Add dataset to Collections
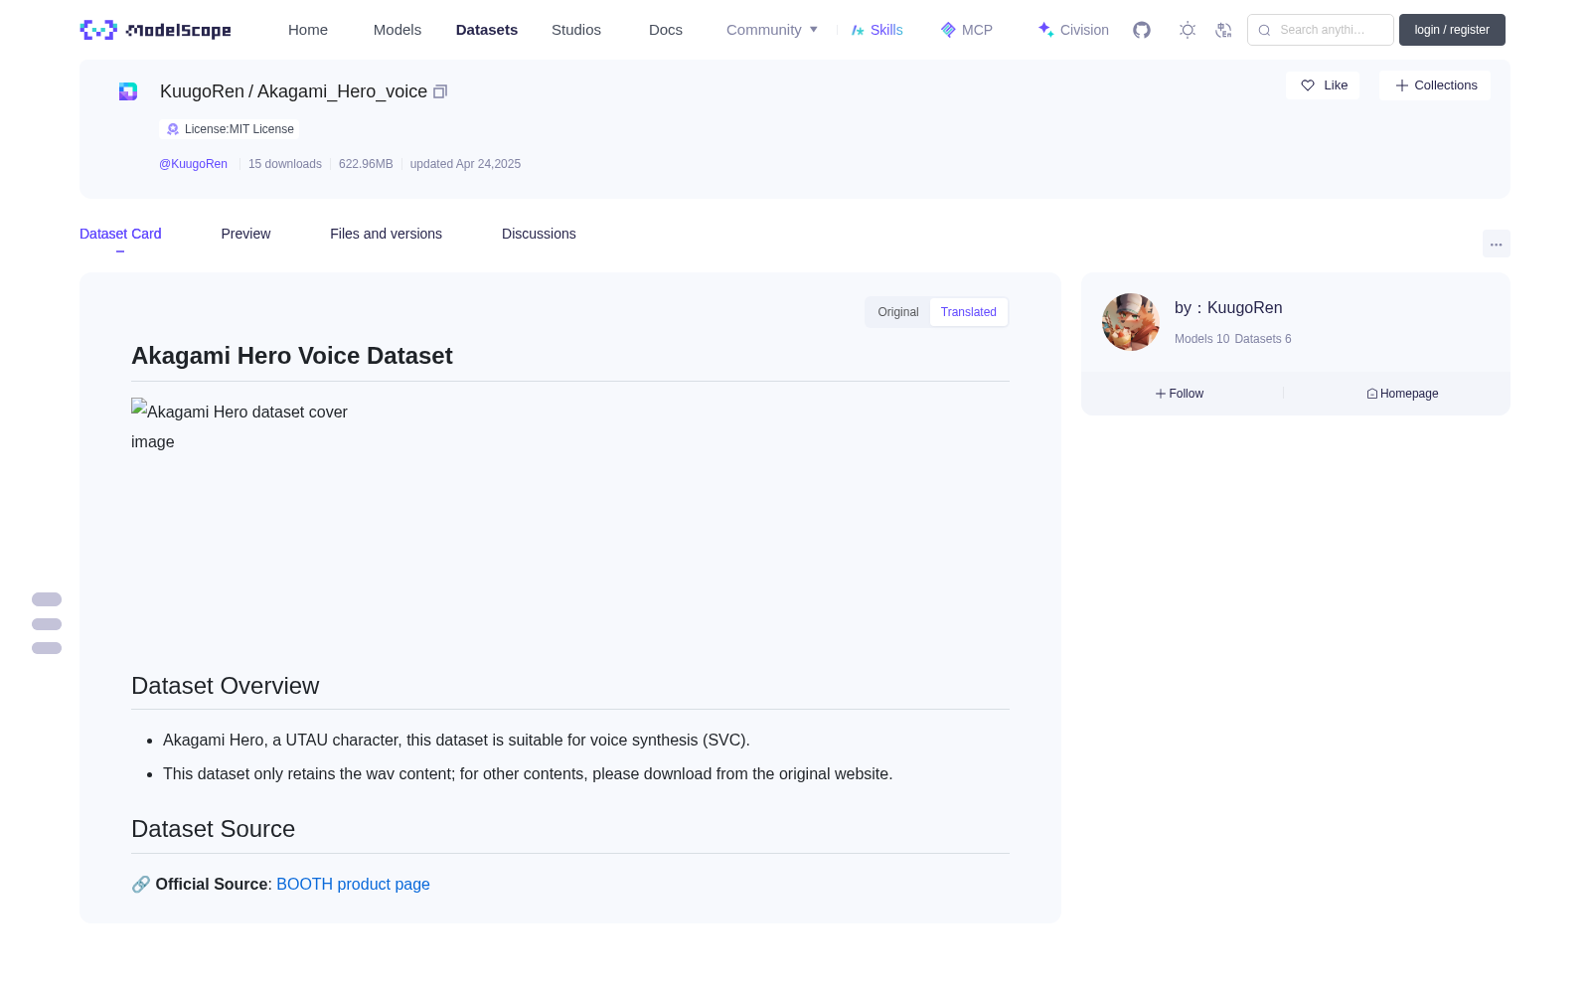The height and width of the screenshot is (994, 1590). [1435, 85]
